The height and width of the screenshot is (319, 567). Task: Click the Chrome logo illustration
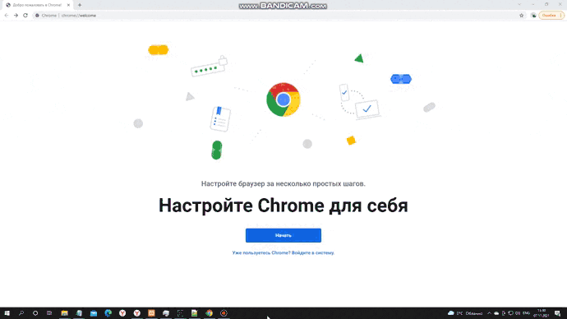click(283, 99)
